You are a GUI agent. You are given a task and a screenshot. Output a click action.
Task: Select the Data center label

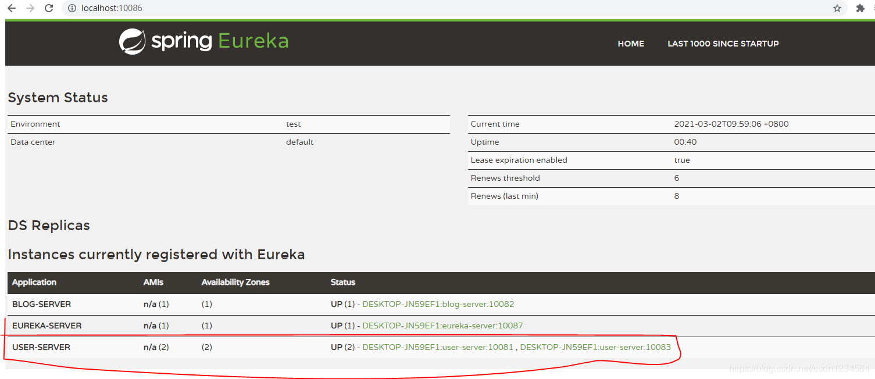pyautogui.click(x=33, y=142)
